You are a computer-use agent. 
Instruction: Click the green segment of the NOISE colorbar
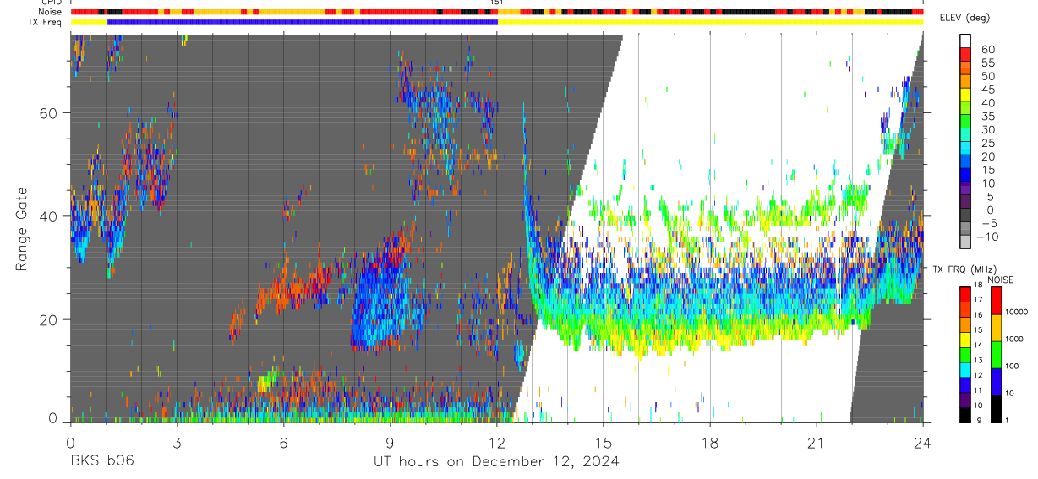tap(997, 355)
